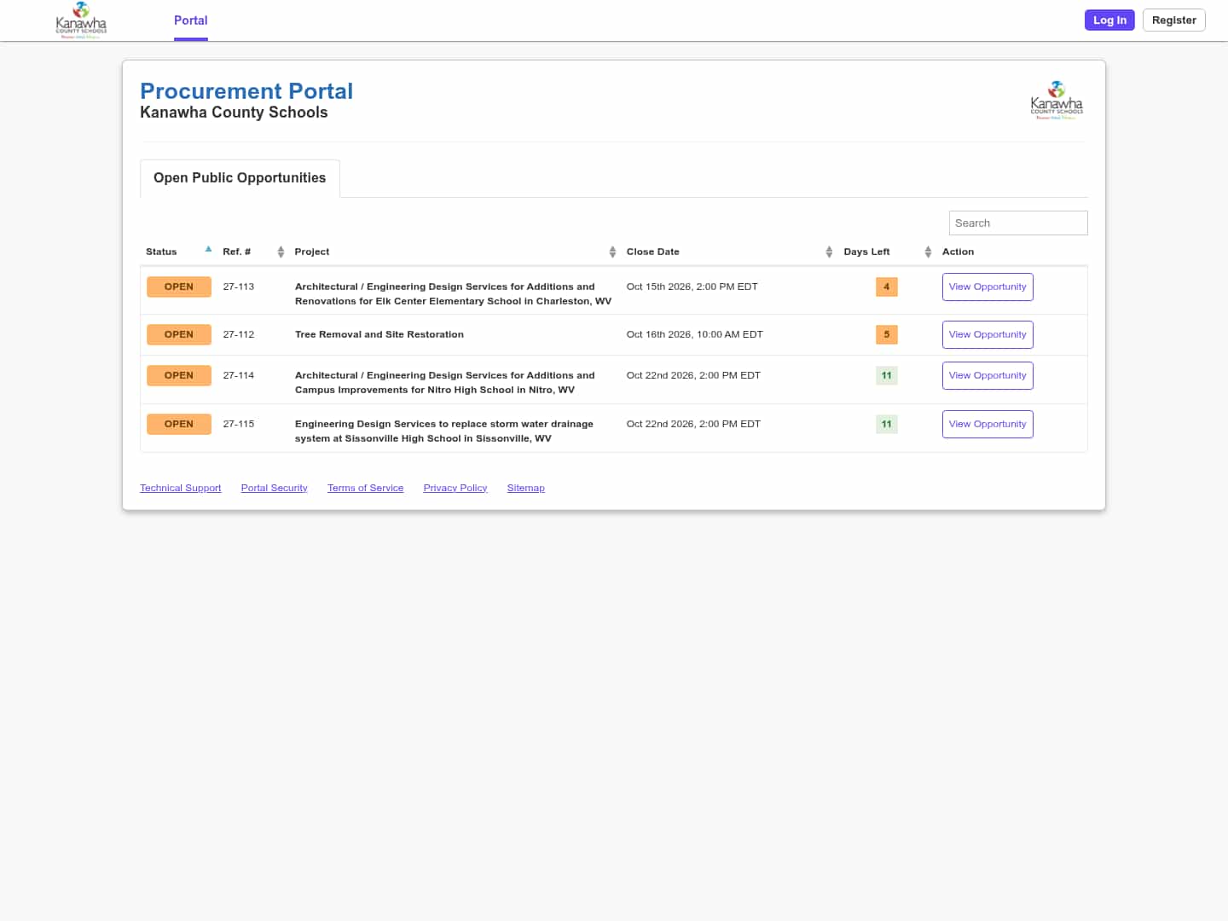Click the green 11 badge for 27-115
1228x921 pixels.
coord(887,425)
